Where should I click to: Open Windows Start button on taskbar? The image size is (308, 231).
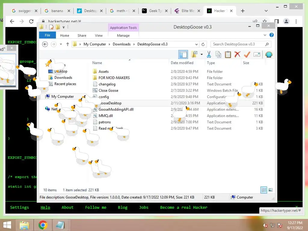(7, 225)
